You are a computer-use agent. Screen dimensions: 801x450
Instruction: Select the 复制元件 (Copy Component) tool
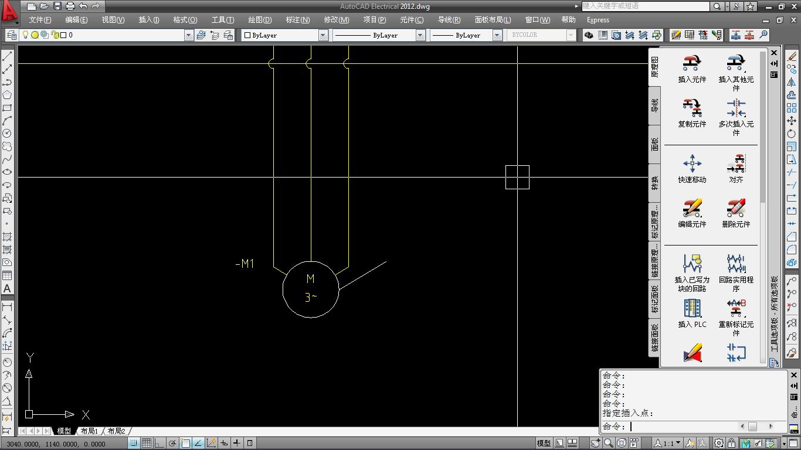[692, 108]
